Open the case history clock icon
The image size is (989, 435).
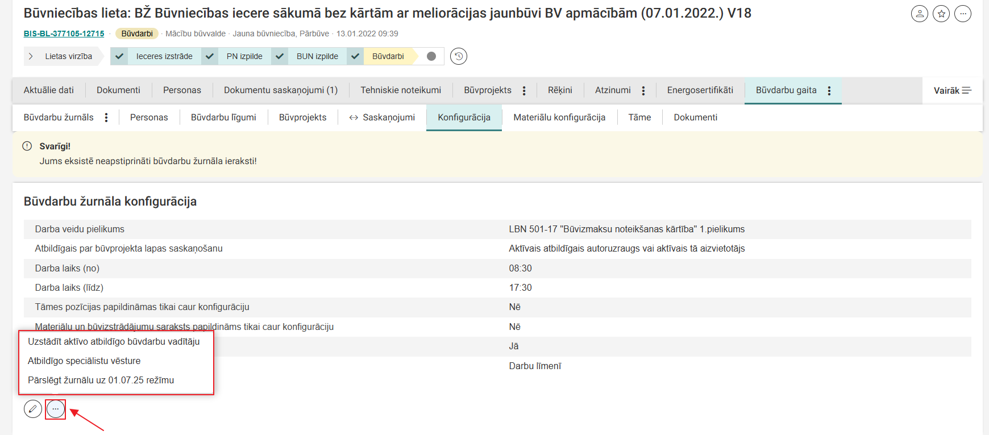459,56
